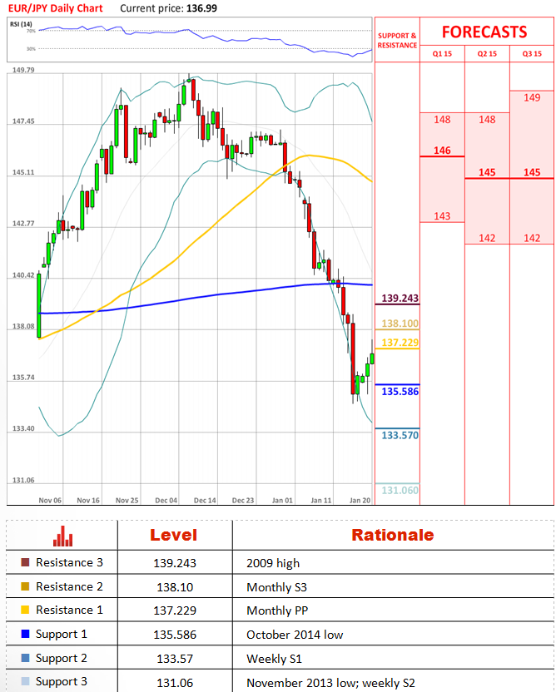The image size is (556, 692).
Task: Click 'November 2013 low; weekly S2' rationale
Action: 330,683
